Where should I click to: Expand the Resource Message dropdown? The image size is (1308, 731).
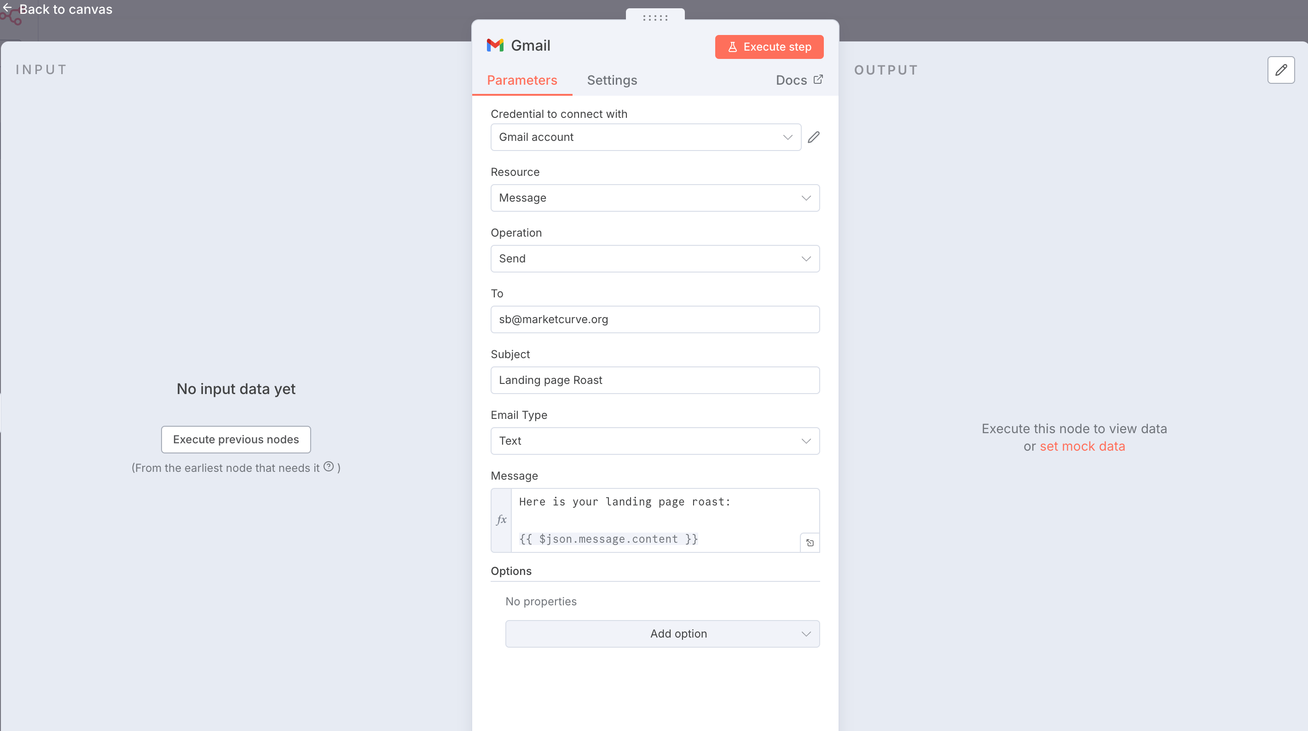click(654, 198)
